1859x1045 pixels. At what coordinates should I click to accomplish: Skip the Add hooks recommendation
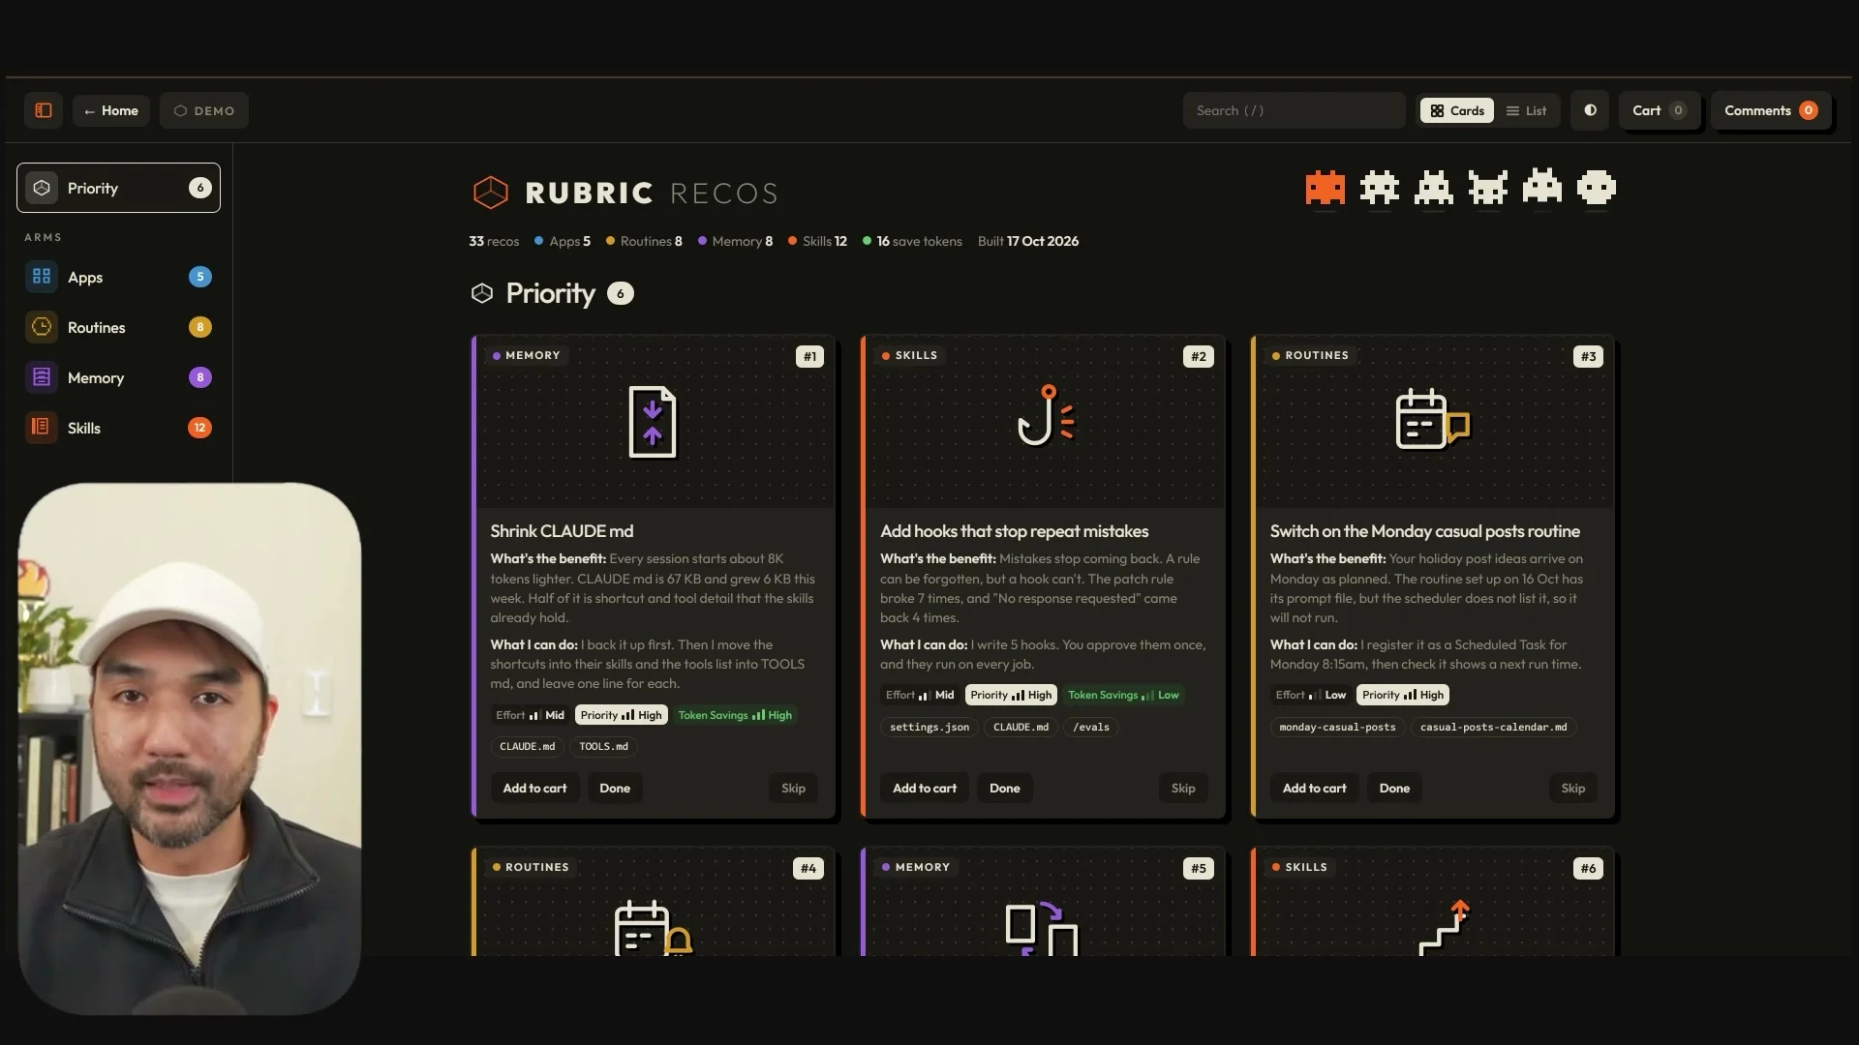1183,788
